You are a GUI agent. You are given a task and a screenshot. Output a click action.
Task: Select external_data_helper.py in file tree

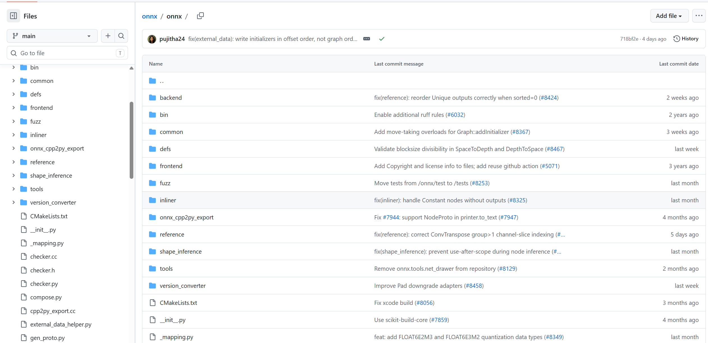click(x=61, y=324)
